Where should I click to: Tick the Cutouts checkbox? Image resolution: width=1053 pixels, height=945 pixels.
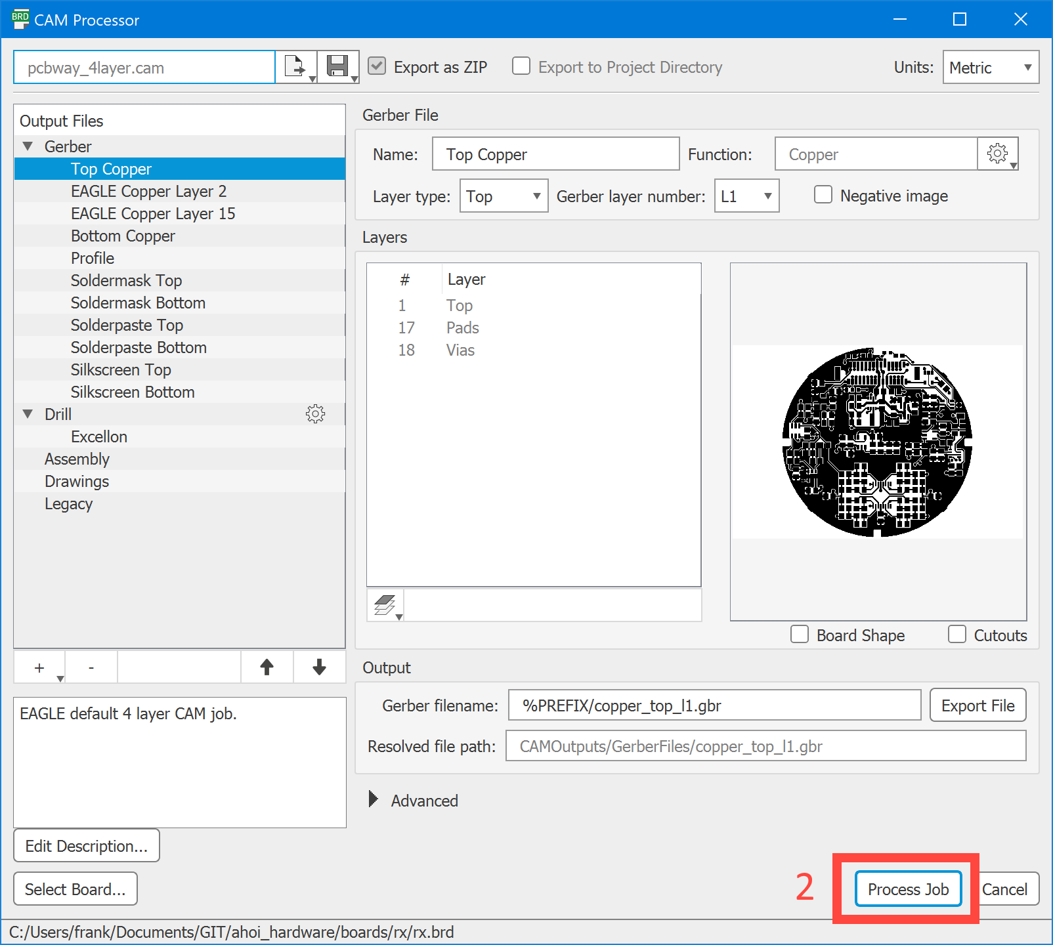[x=957, y=635]
